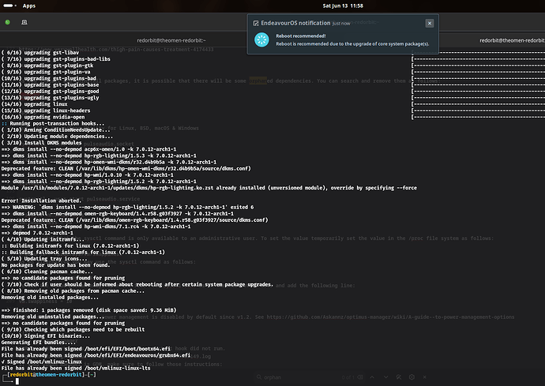Click the 'Generating EFI bundles....' line
The image size is (545, 386).
pyautogui.click(x=38, y=343)
